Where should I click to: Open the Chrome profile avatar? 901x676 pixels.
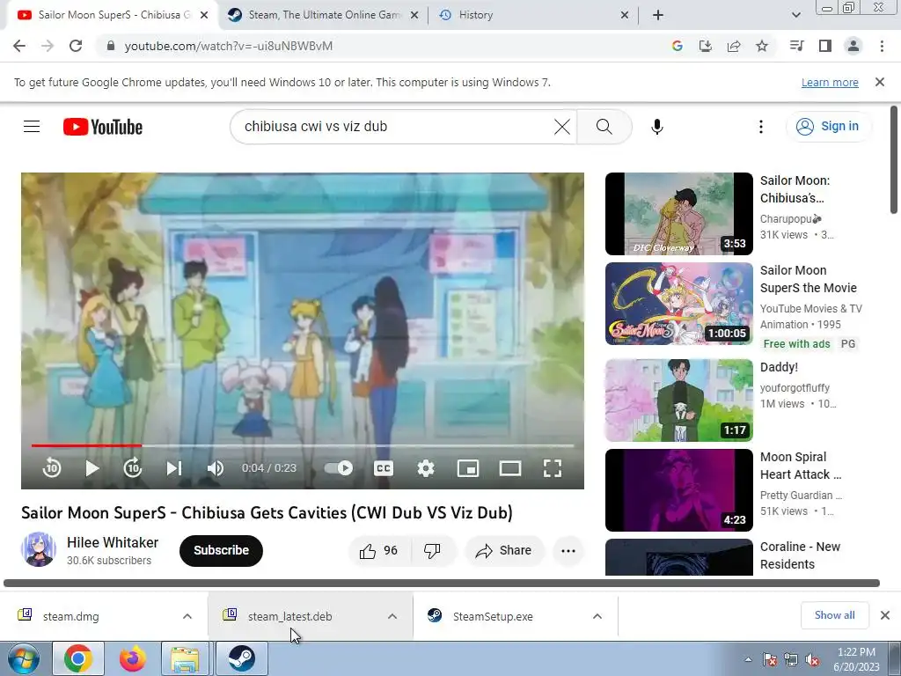click(x=853, y=46)
